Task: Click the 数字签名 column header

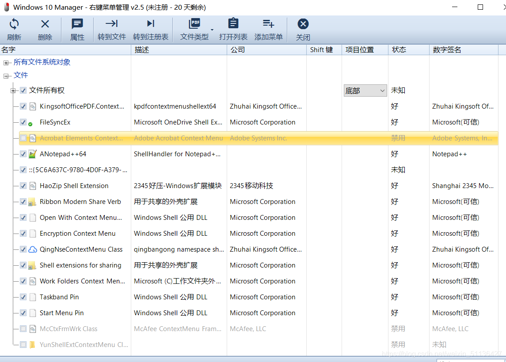Action: (464, 49)
